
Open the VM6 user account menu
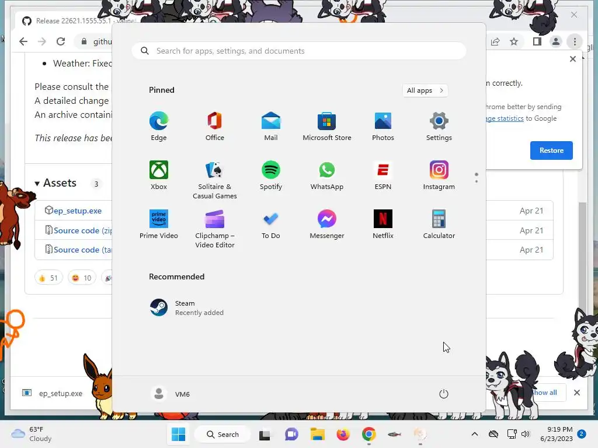171,394
